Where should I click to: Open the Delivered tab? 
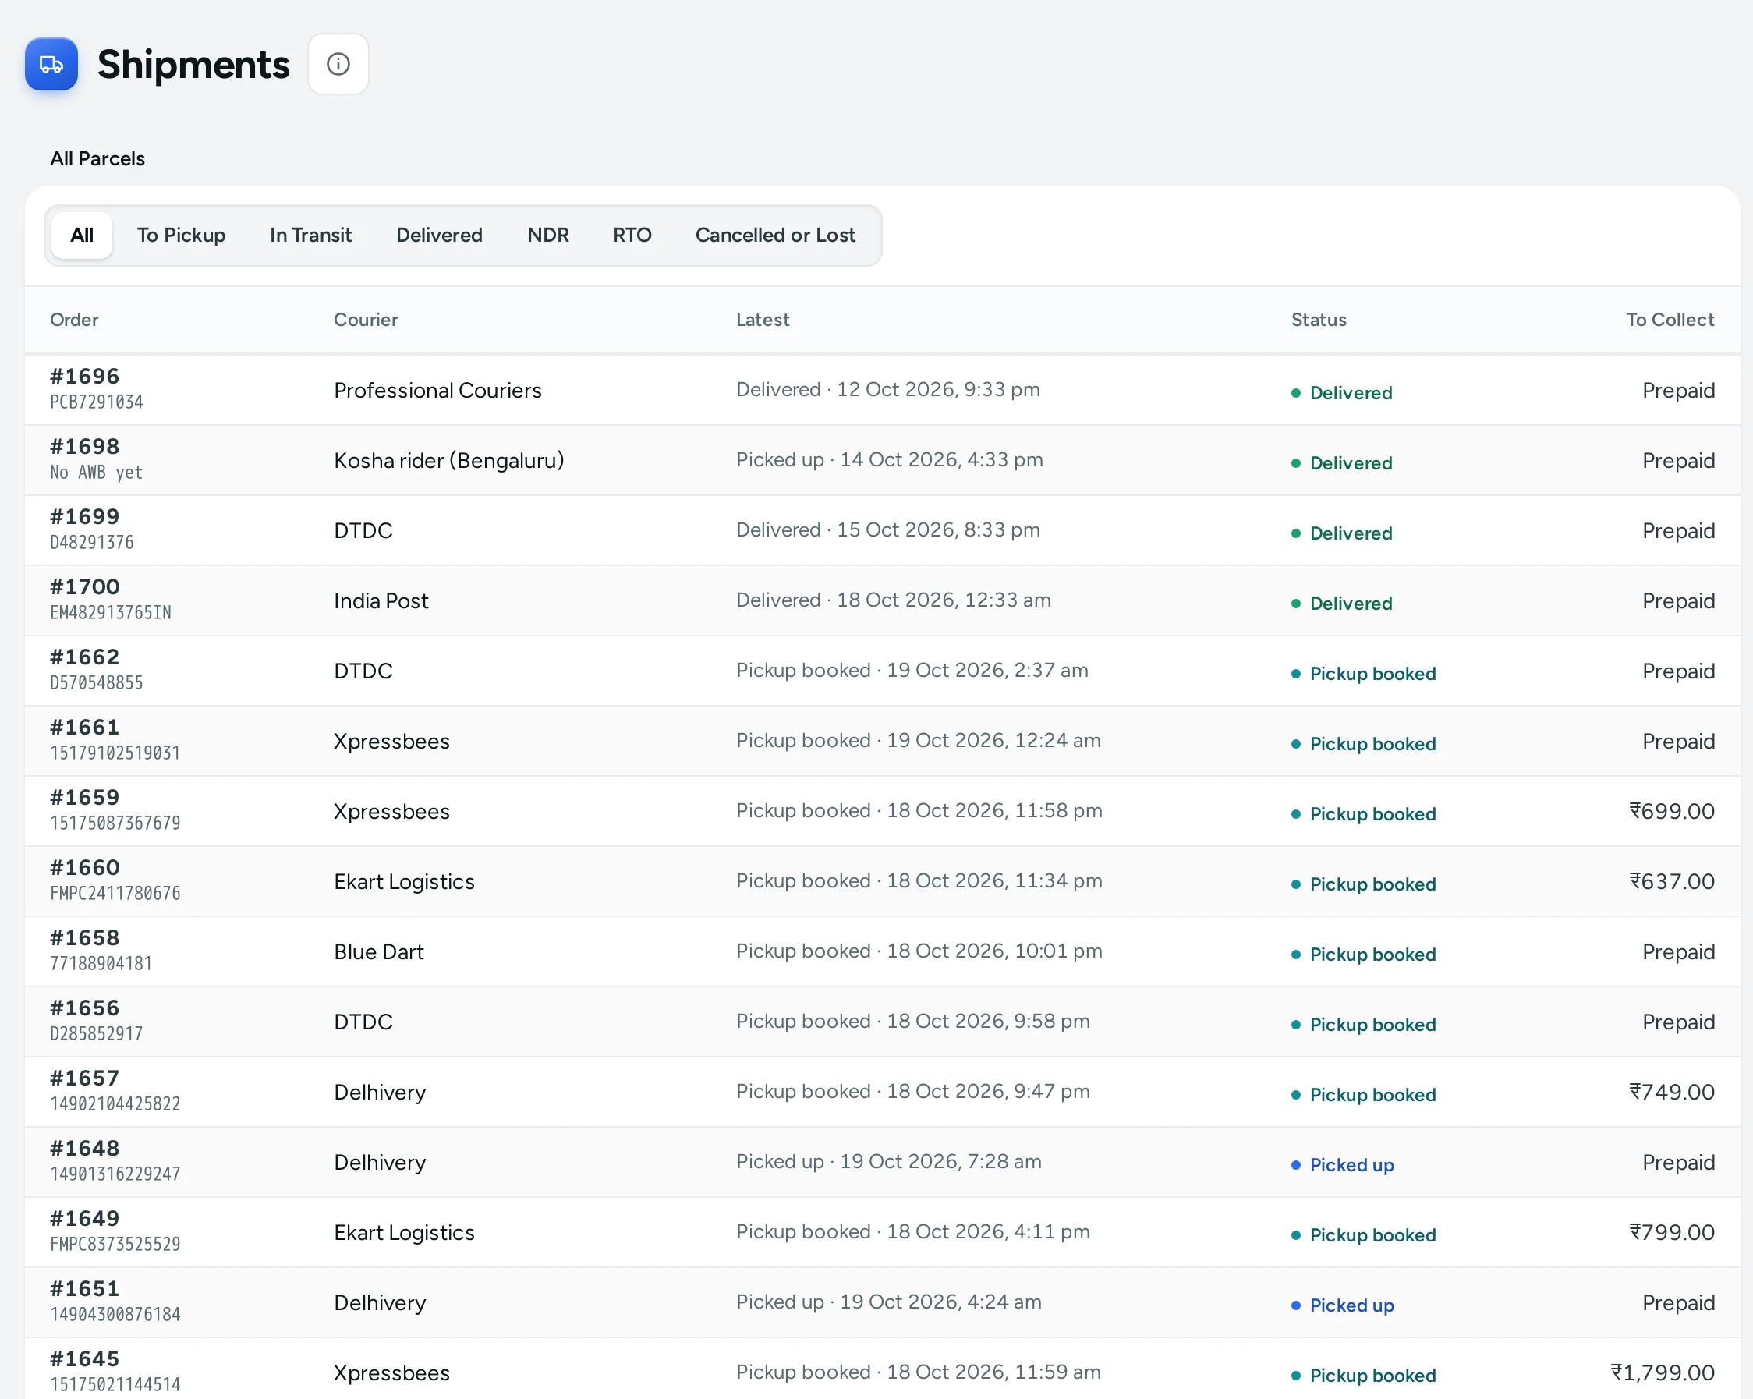click(439, 235)
